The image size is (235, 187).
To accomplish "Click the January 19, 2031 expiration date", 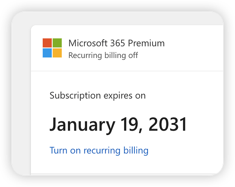I will point(118,125).
